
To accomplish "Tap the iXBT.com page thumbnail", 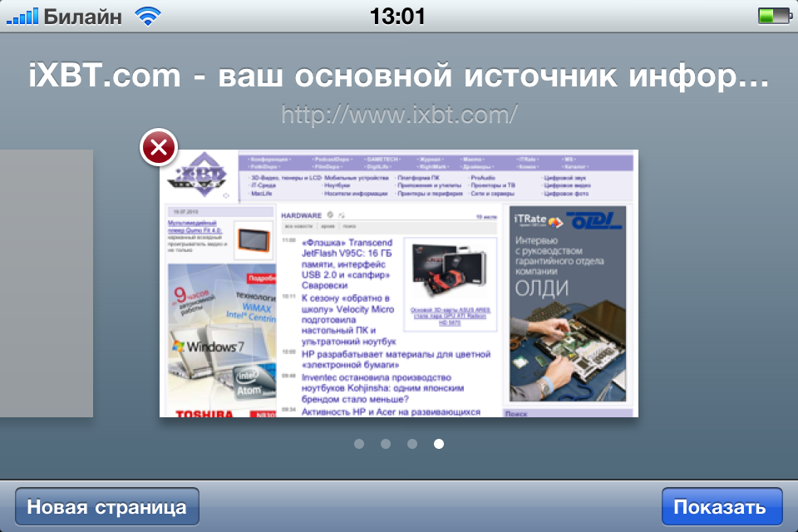I will 398,283.
